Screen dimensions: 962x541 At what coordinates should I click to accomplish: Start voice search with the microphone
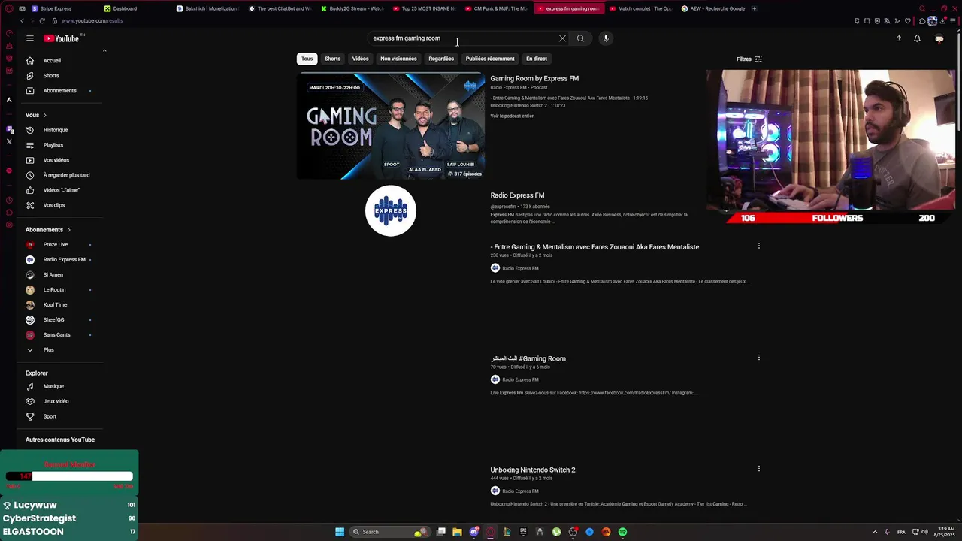tap(606, 38)
